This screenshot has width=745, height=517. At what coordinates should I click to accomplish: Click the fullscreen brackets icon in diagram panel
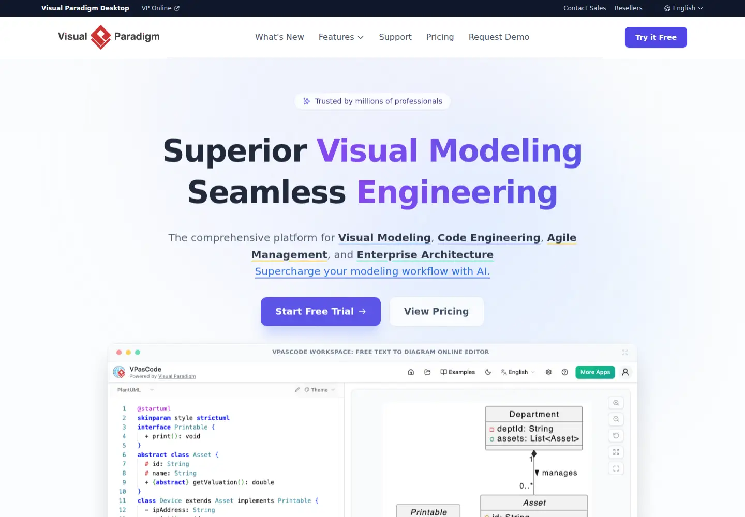(616, 469)
